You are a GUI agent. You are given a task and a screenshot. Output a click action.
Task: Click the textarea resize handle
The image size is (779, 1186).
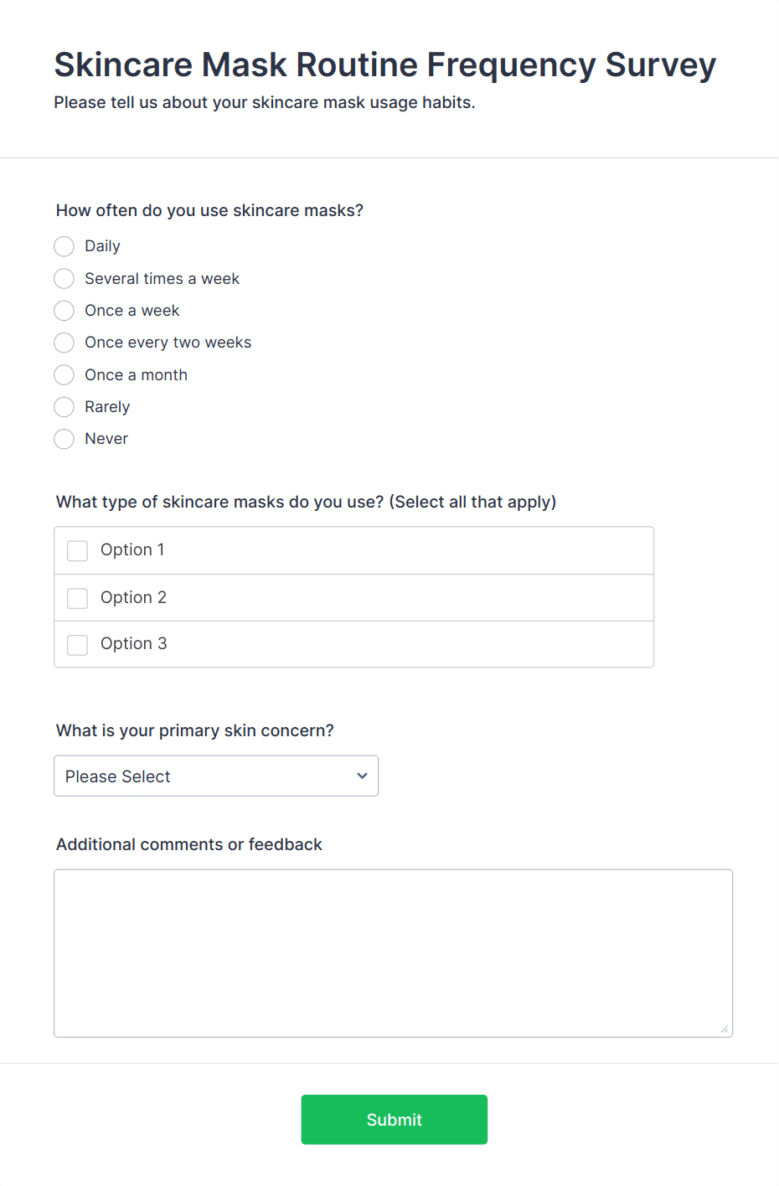pyautogui.click(x=725, y=1029)
